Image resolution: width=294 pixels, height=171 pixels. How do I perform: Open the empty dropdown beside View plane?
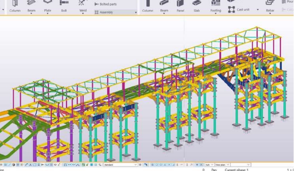(240, 165)
